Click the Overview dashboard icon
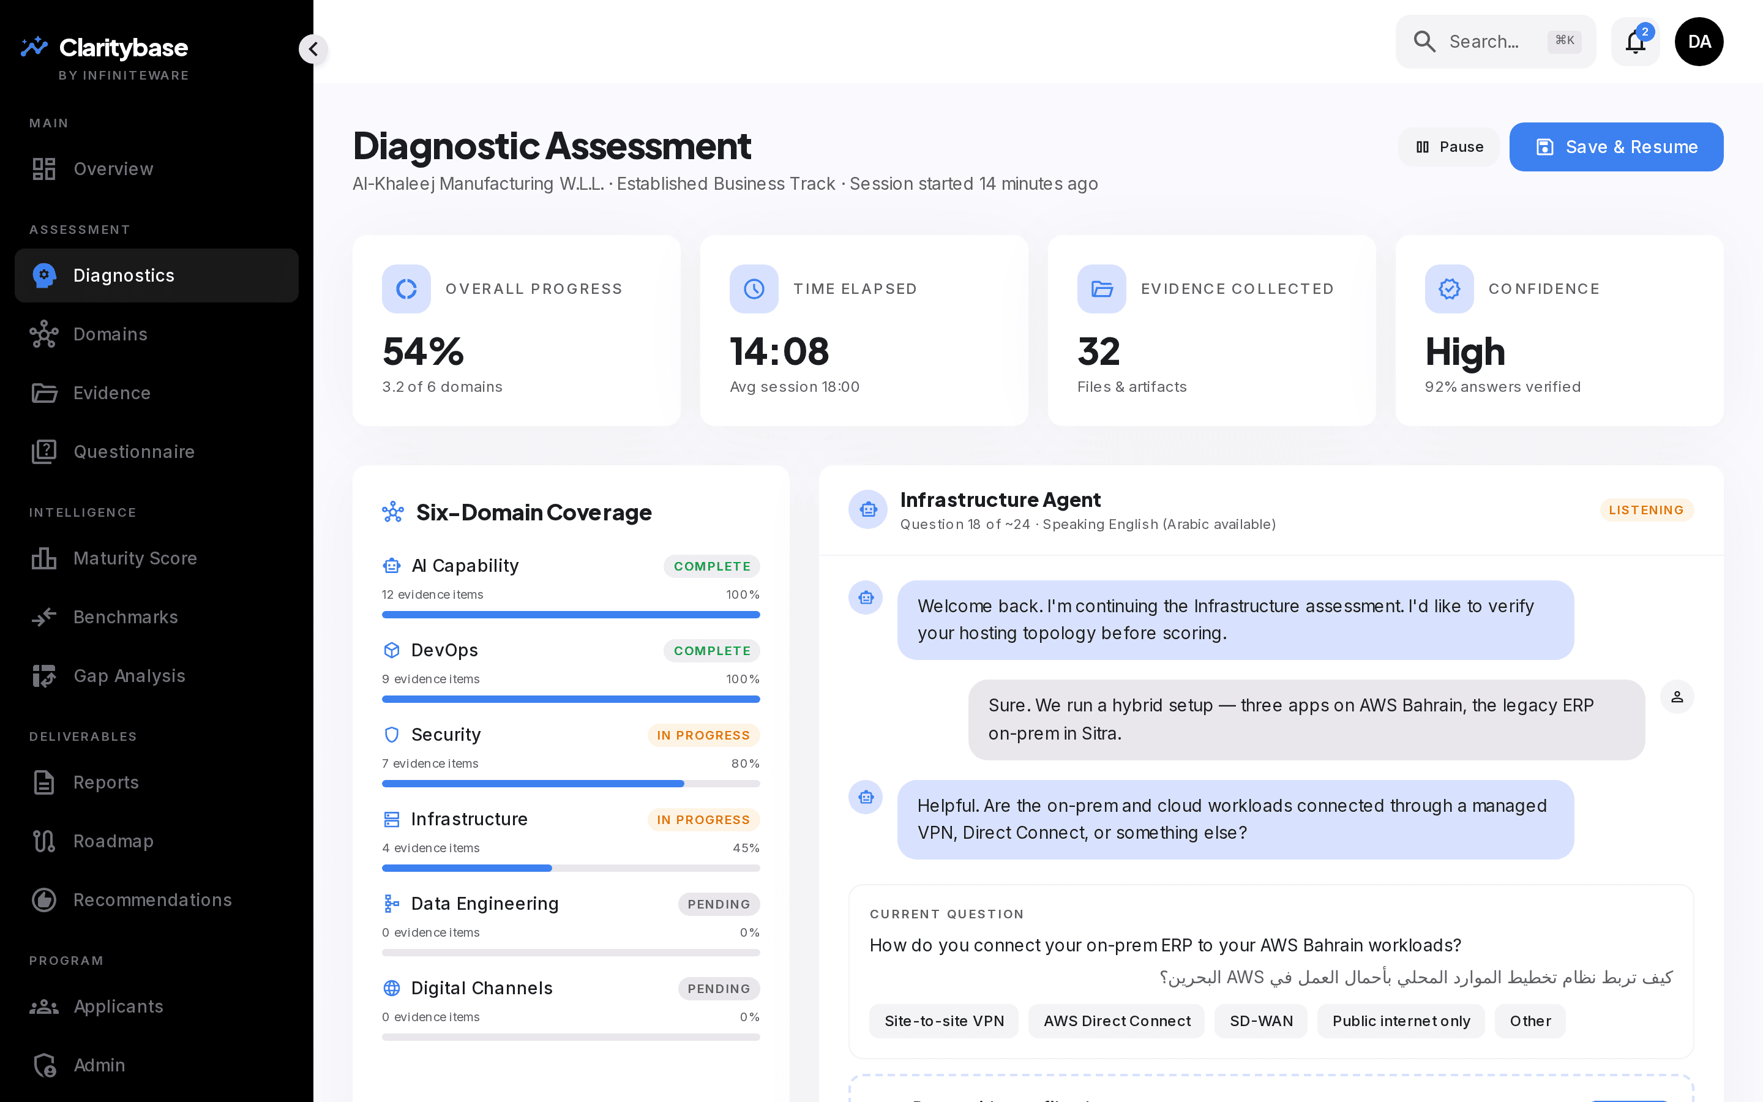The height and width of the screenshot is (1102, 1763). (43, 169)
